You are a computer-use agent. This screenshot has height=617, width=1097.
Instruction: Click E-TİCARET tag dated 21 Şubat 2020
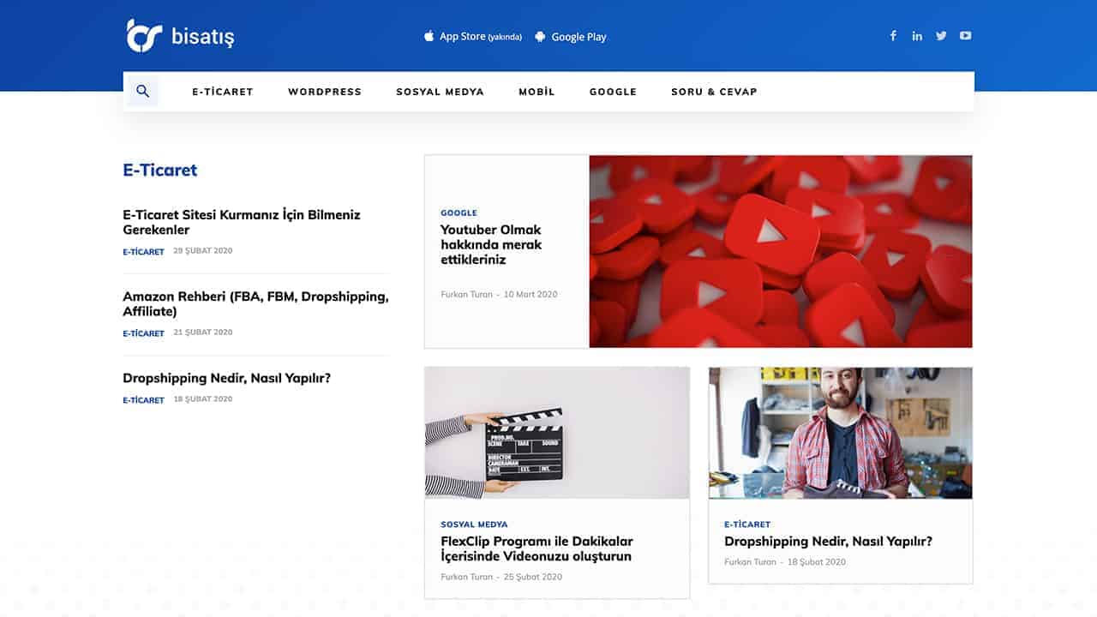pyautogui.click(x=143, y=333)
